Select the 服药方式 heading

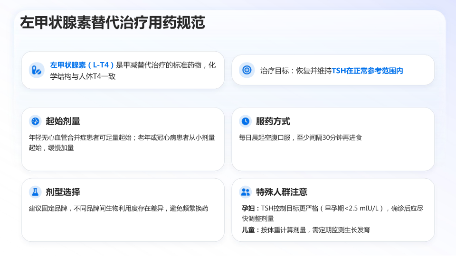point(273,121)
